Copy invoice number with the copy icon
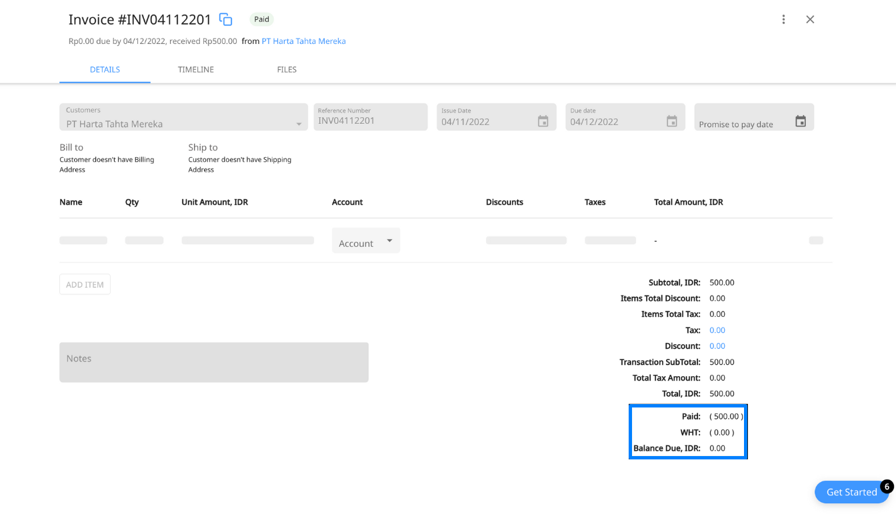This screenshot has width=896, height=514. [x=226, y=19]
